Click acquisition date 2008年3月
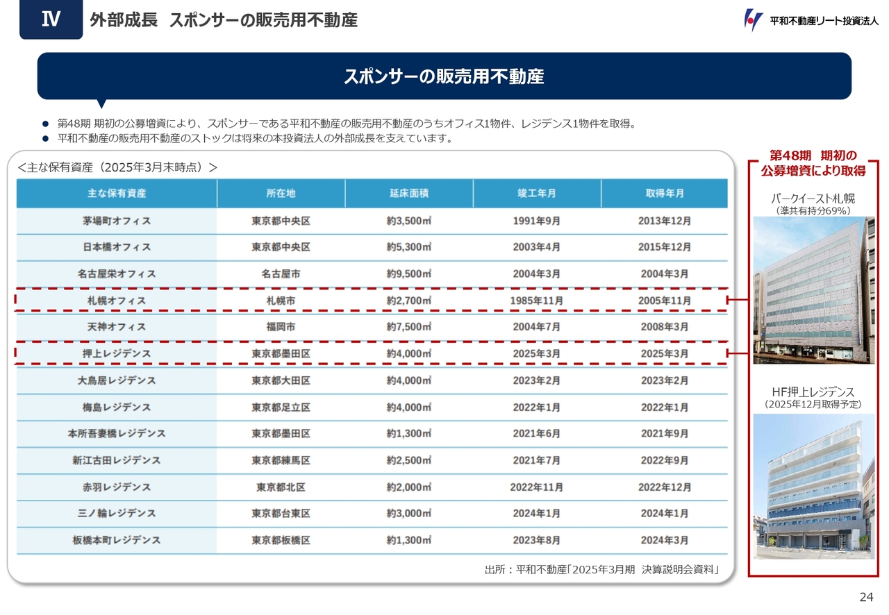This screenshot has height=615, width=889. click(665, 326)
